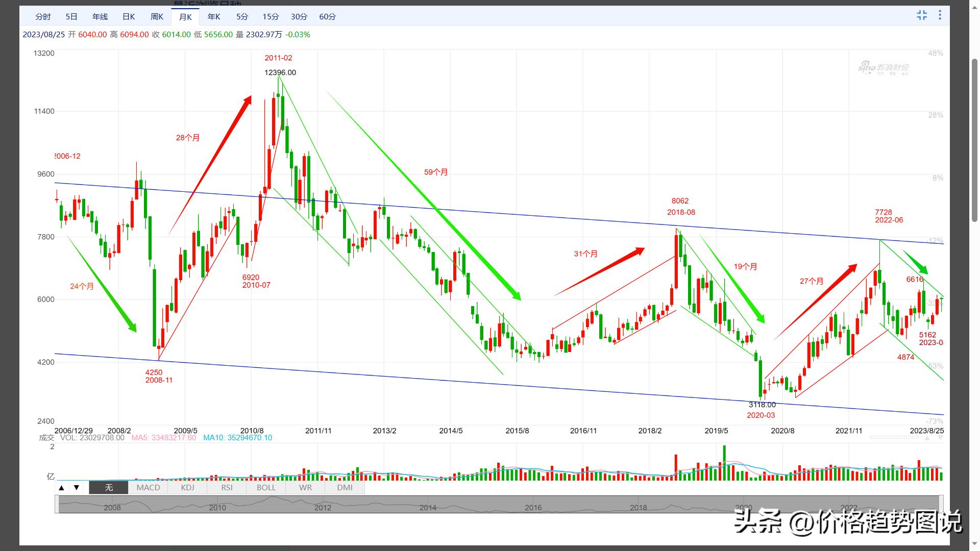Open the 60分 hourly chart

(327, 16)
